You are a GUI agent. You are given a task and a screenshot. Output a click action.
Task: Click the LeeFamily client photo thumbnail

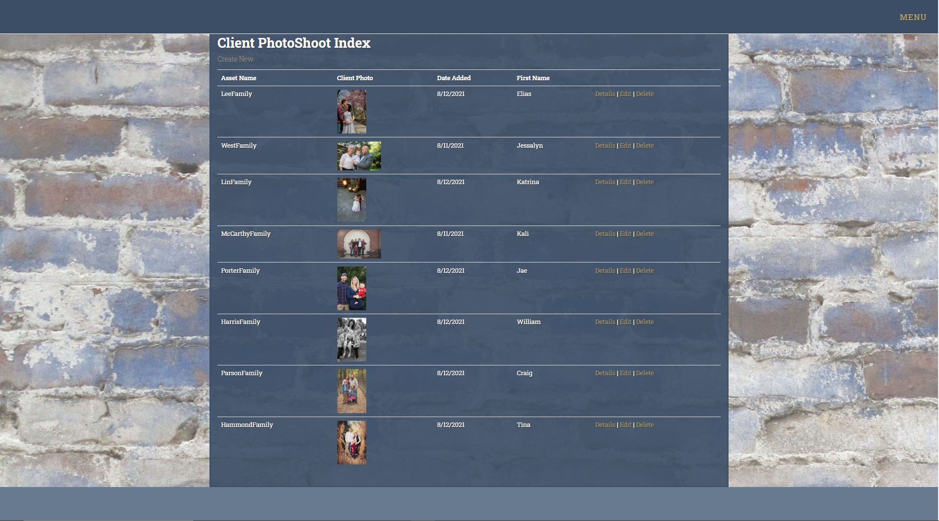click(351, 111)
